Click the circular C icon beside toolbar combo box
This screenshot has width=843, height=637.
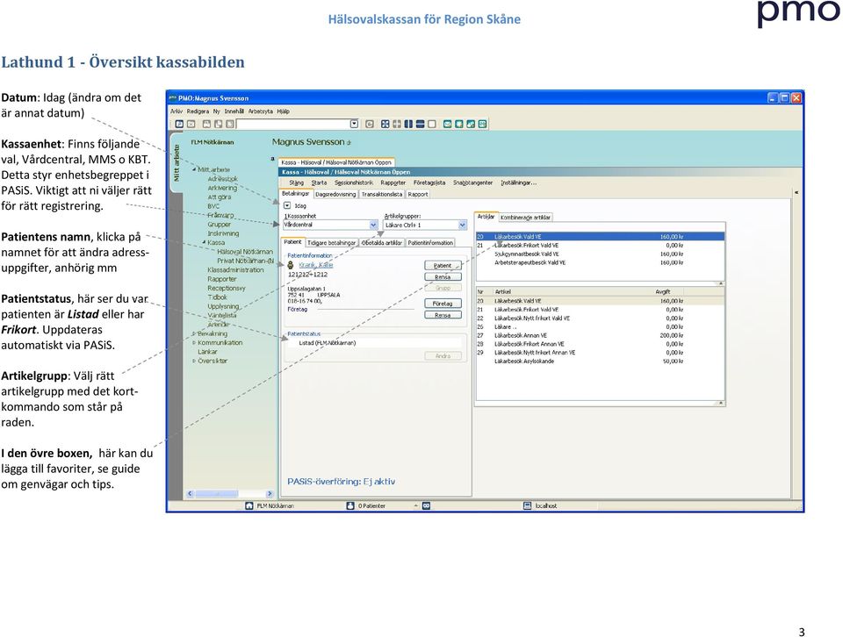370,124
